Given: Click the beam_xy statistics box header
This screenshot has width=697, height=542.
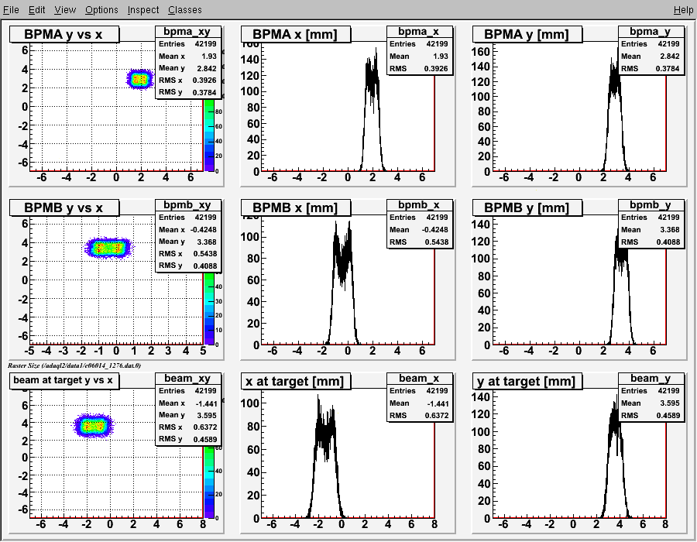Looking at the screenshot, I should 188,378.
